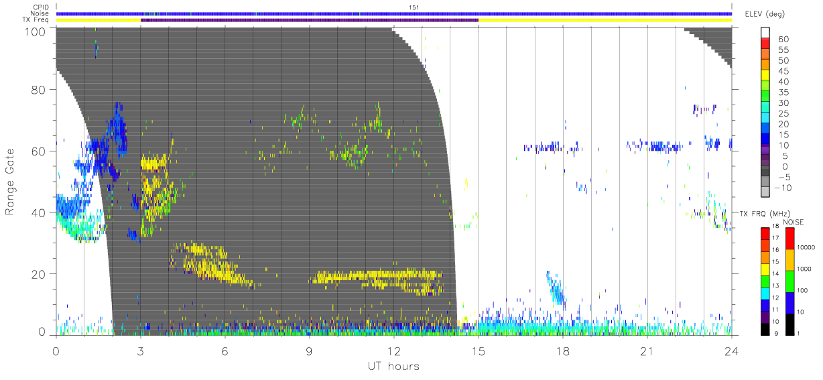823x380 pixels.
Task: Click NOISE tick label 100
Action: coord(804,290)
